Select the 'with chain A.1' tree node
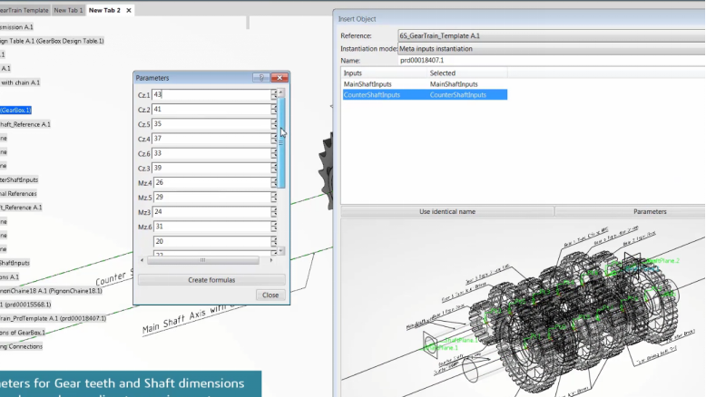706x397 pixels. (20, 82)
